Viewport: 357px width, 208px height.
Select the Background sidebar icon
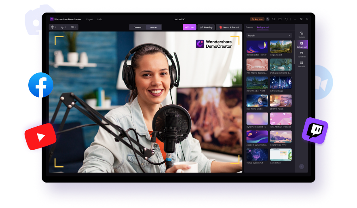(x=302, y=45)
